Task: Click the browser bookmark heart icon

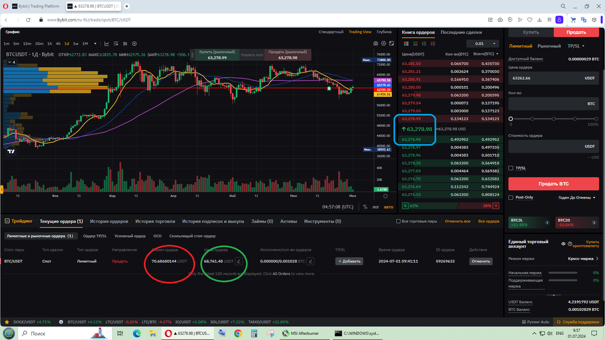Action: tap(529, 20)
